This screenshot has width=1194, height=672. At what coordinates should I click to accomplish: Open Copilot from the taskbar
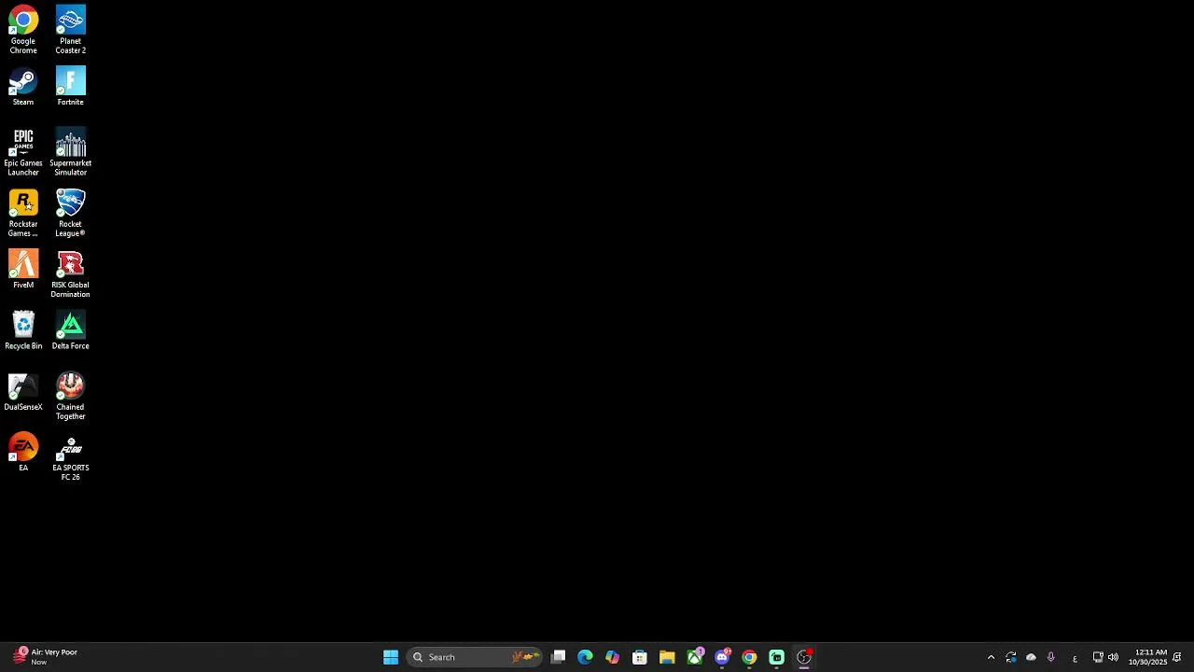click(612, 657)
